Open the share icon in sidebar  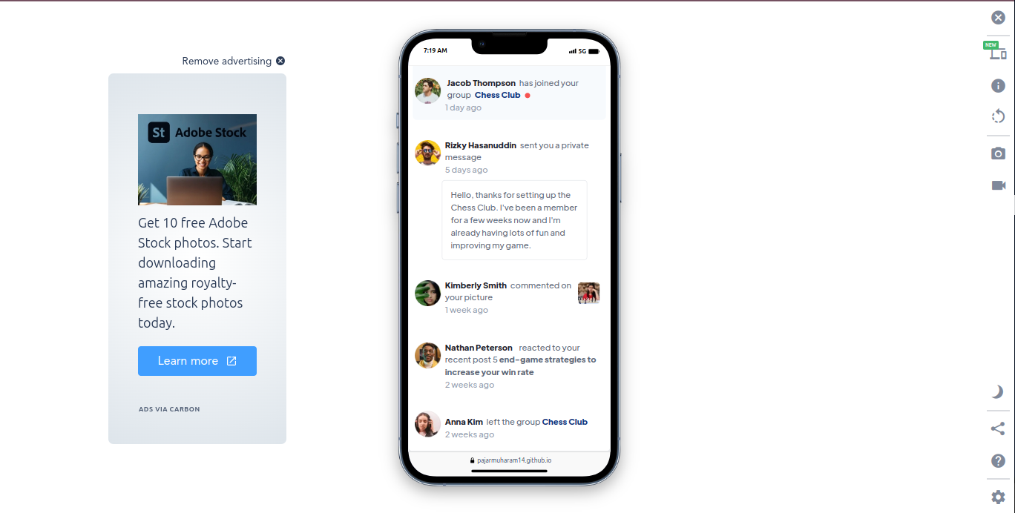click(x=998, y=428)
